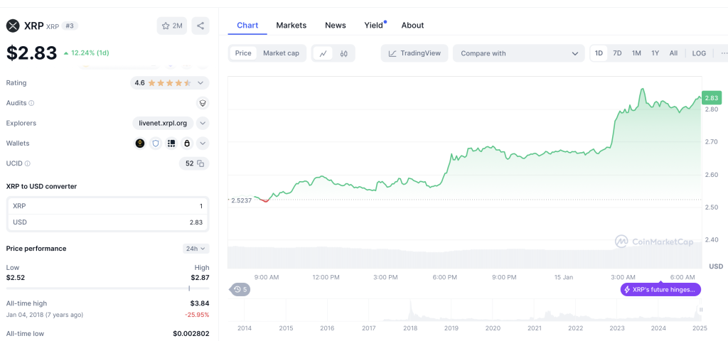728x341 pixels.
Task: Click the Low $2.52 value
Action: pyautogui.click(x=16, y=278)
